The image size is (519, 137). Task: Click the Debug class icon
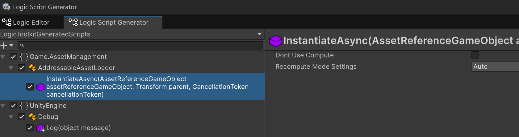pos(32,117)
